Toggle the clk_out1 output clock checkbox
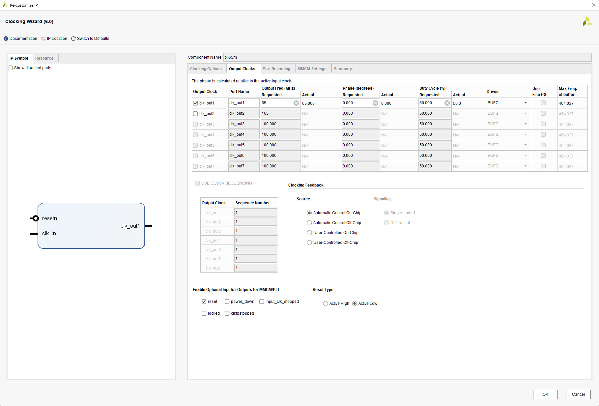The width and height of the screenshot is (599, 406). [x=195, y=103]
